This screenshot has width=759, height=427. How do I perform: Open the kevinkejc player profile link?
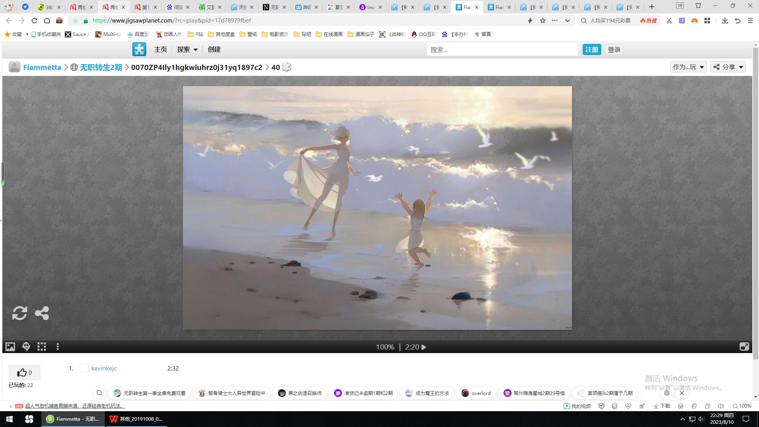(x=104, y=368)
